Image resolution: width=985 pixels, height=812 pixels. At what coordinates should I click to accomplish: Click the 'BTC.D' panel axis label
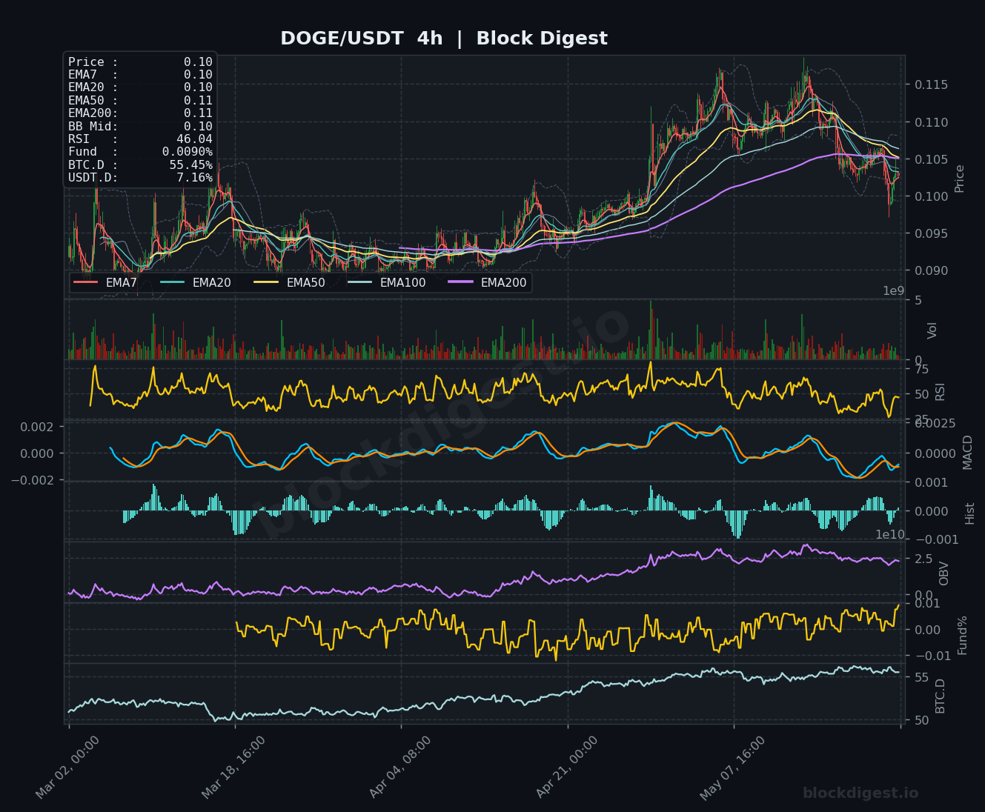point(941,696)
